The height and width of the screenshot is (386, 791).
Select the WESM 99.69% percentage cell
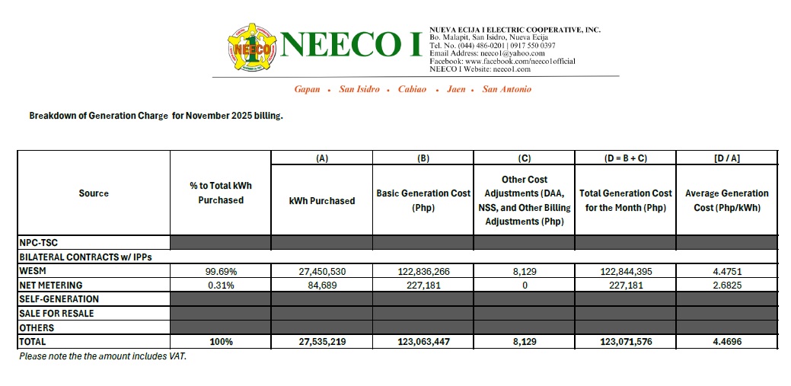pos(221,271)
